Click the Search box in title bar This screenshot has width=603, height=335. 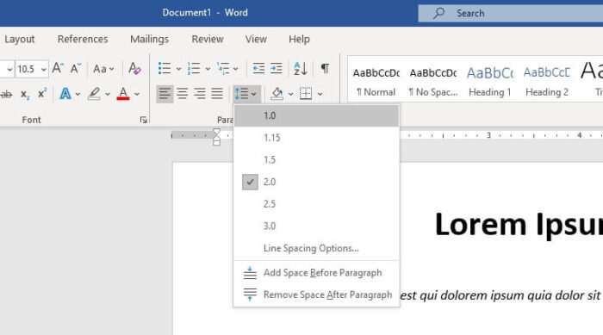510,13
